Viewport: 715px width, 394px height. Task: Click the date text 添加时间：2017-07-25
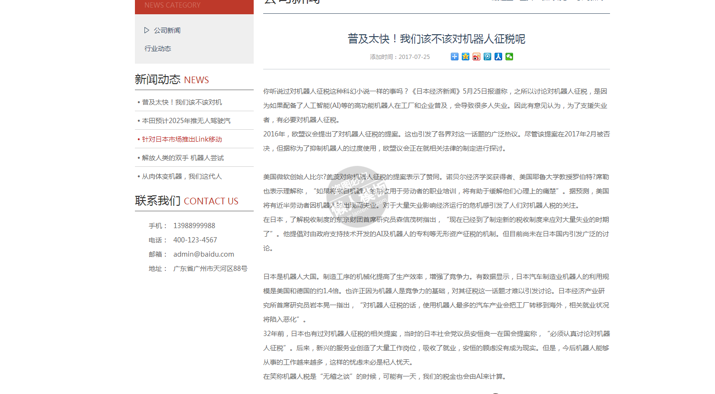tap(400, 57)
